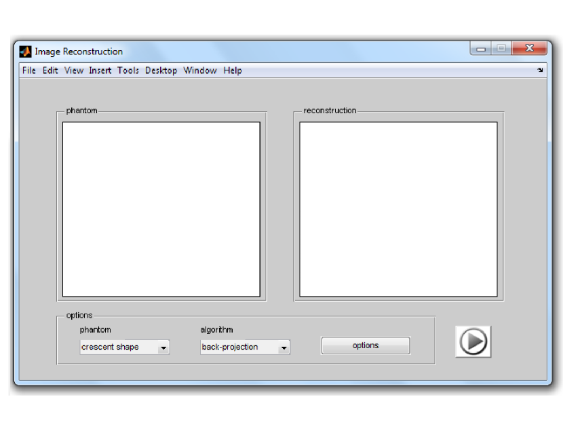
Task: Click inside the phantom image axes
Action: coord(161,209)
